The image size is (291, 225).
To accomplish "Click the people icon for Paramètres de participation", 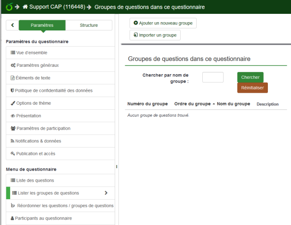I will (x=13, y=128).
